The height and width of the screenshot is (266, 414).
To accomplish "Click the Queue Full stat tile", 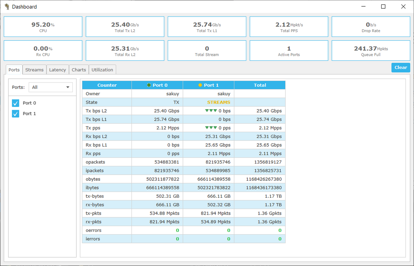I will click(371, 51).
